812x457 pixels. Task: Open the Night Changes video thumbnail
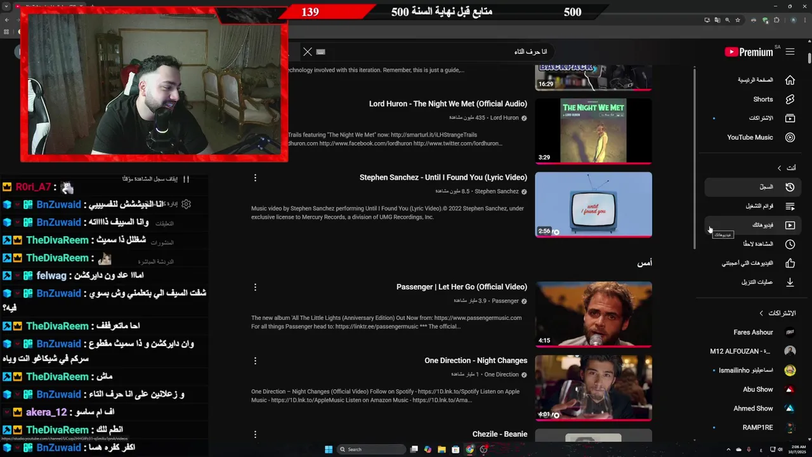pyautogui.click(x=593, y=388)
